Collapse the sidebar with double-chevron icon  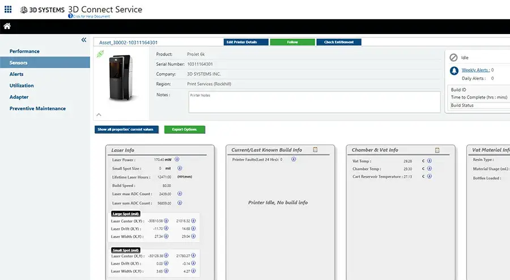click(x=84, y=40)
